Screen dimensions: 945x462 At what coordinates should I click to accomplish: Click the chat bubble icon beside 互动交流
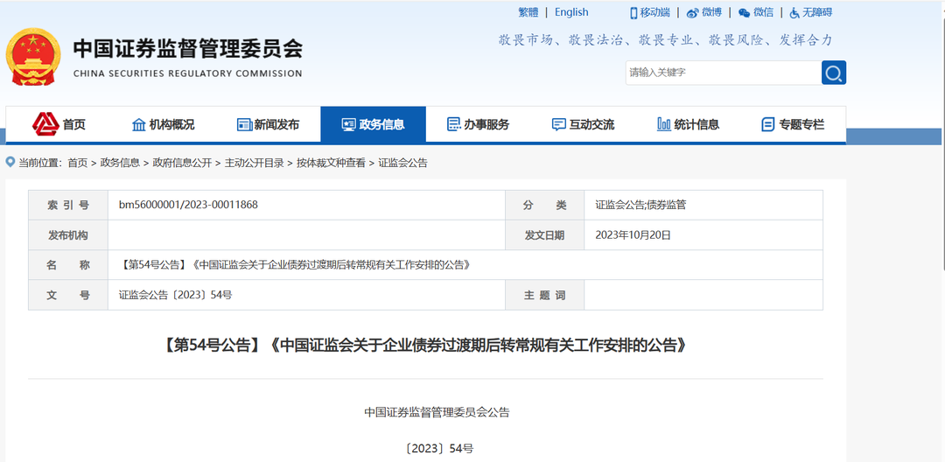tap(558, 124)
